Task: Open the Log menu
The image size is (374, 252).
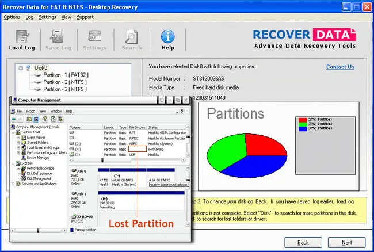Action: click(x=29, y=17)
